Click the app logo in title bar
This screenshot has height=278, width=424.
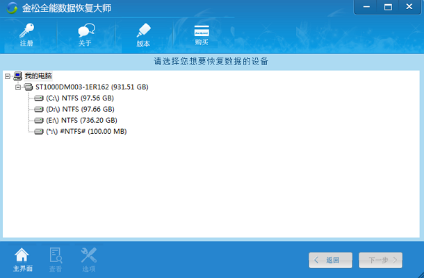pos(12,8)
